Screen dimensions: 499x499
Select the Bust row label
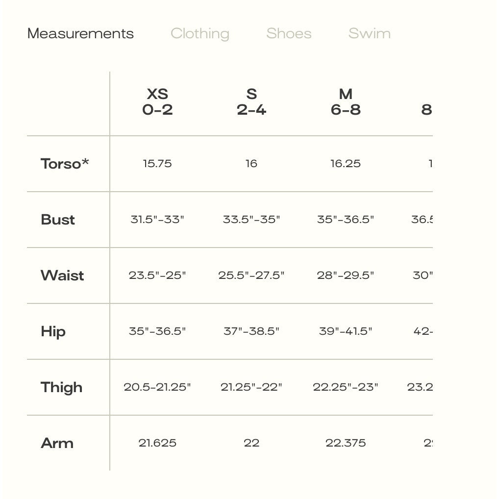tap(58, 220)
